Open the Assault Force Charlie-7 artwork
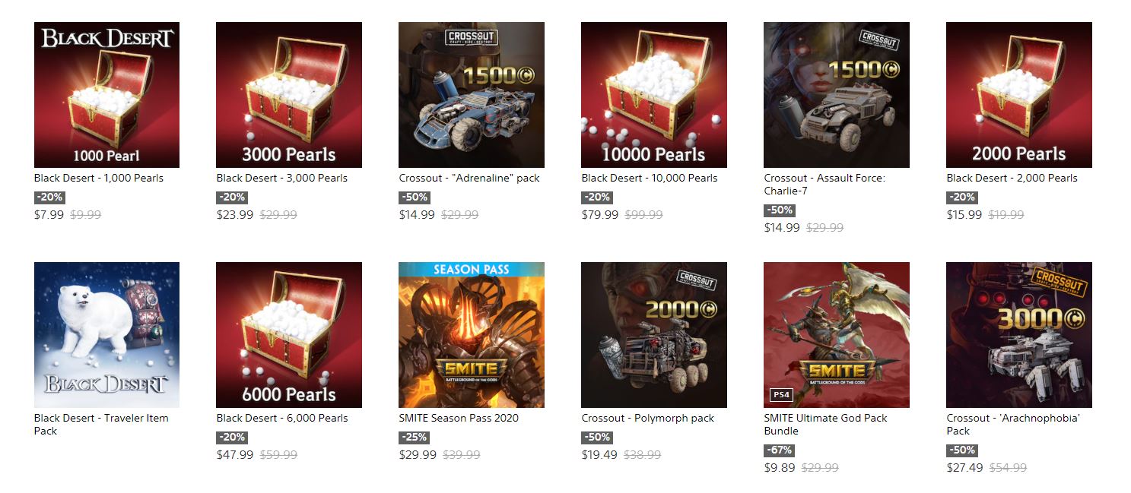 coord(837,95)
